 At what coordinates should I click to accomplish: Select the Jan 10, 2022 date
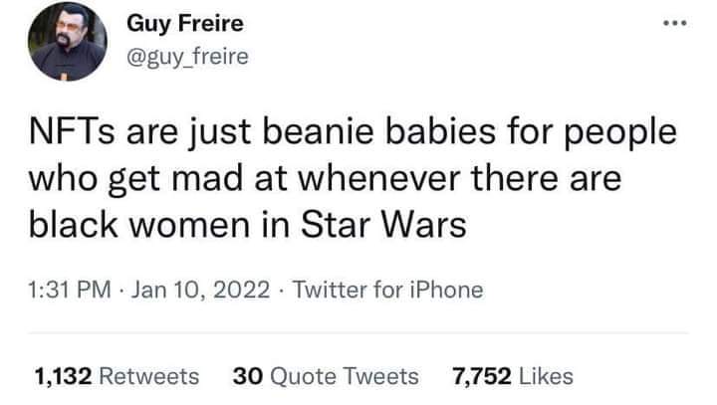(200, 290)
